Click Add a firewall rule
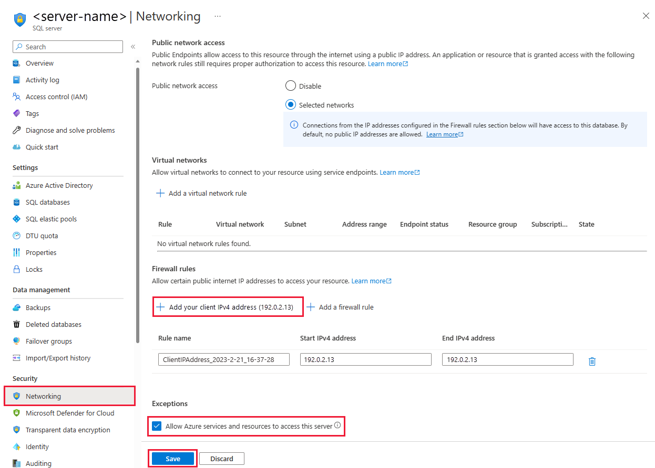The width and height of the screenshot is (655, 468). 340,307
